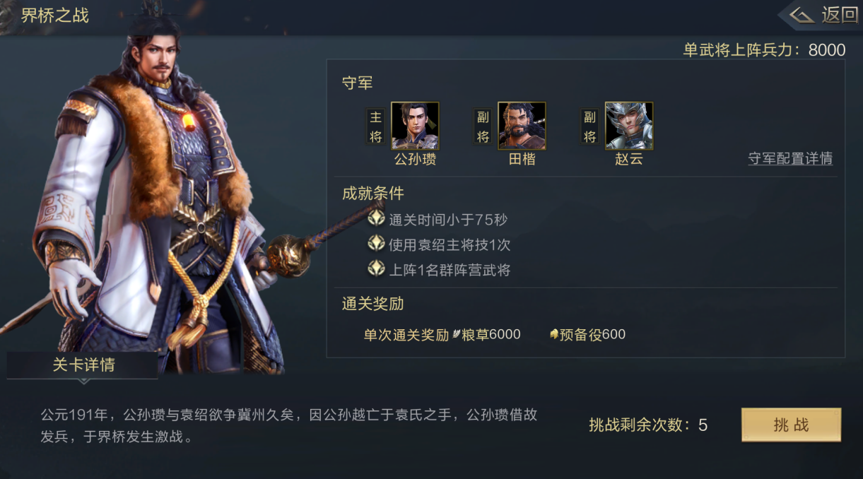The height and width of the screenshot is (479, 863).
Task: Click the 界桥之战 stage title
Action: coord(54,16)
